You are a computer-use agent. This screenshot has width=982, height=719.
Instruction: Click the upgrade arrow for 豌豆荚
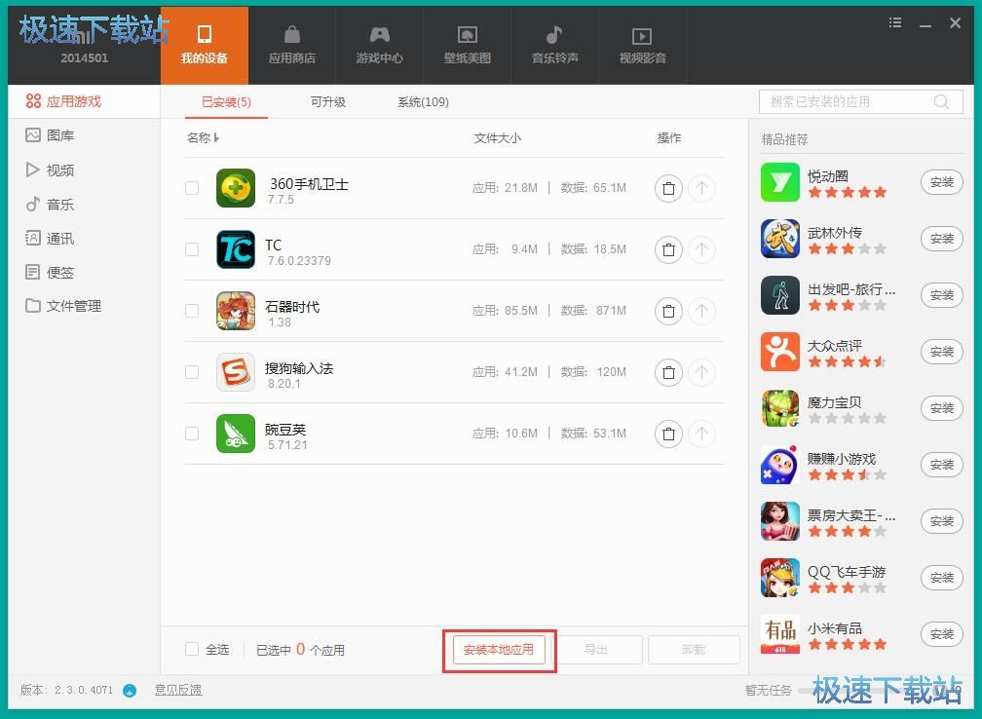tap(701, 434)
